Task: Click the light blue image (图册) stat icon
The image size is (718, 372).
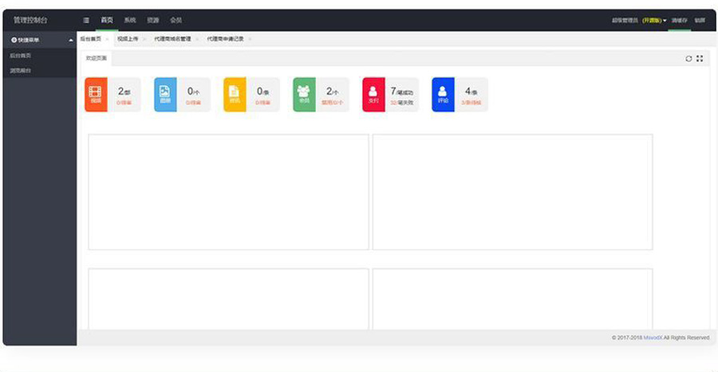Action: 165,95
